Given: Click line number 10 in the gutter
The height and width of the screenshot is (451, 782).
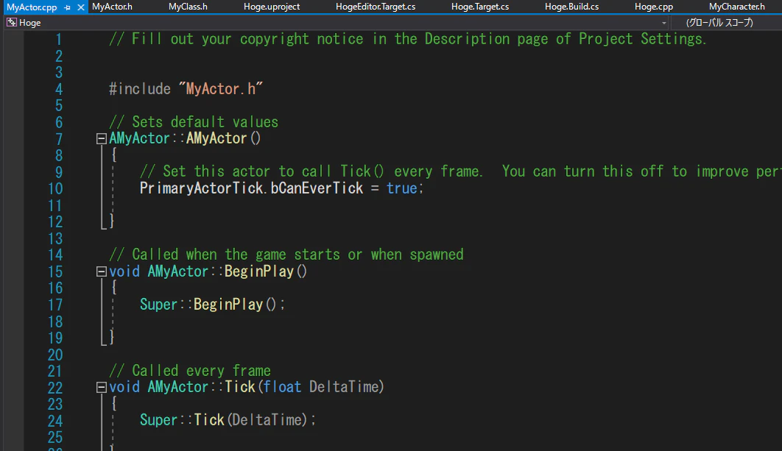Looking at the screenshot, I should (55, 189).
